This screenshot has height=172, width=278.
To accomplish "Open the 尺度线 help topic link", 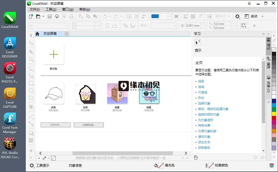I will pos(202,92).
